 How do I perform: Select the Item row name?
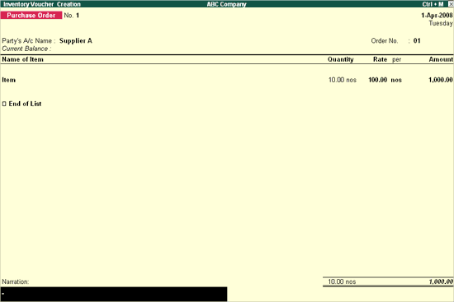9,80
